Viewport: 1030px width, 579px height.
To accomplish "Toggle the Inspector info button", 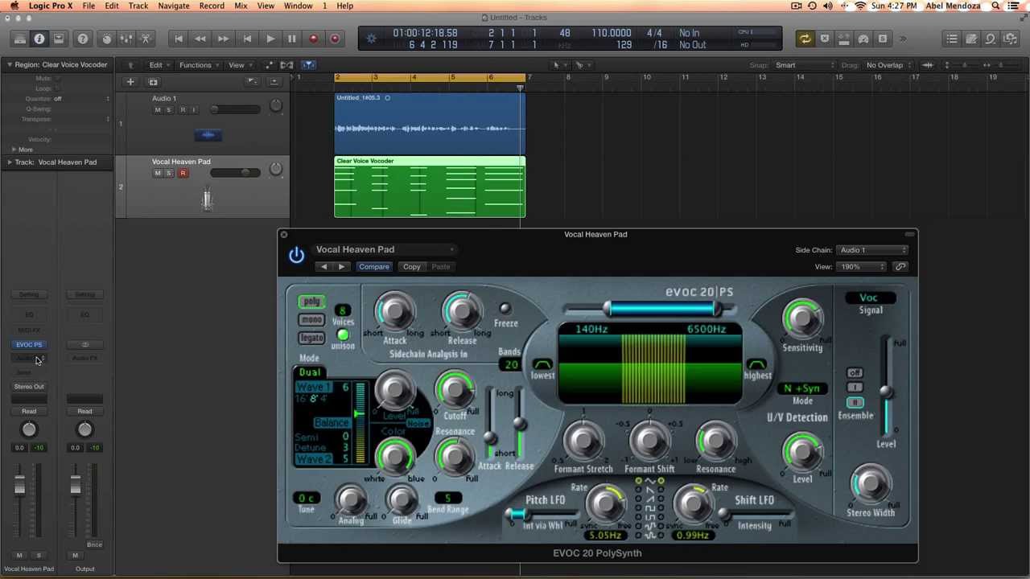I will coord(39,39).
